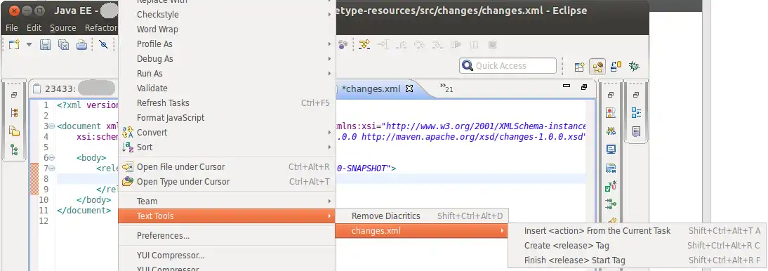Open the Outline view icon in far right trim
The image size is (768, 271).
(x=636, y=113)
